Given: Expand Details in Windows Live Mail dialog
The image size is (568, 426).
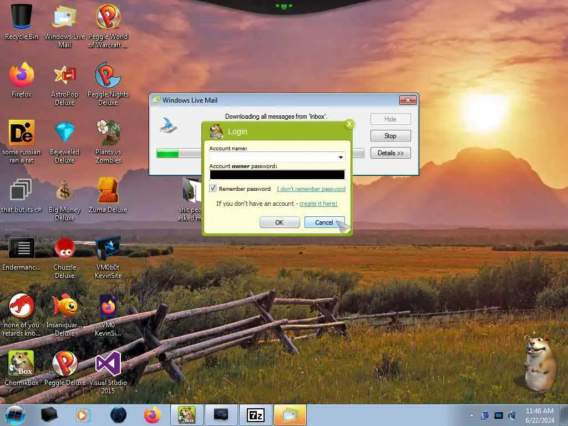Looking at the screenshot, I should [390, 153].
